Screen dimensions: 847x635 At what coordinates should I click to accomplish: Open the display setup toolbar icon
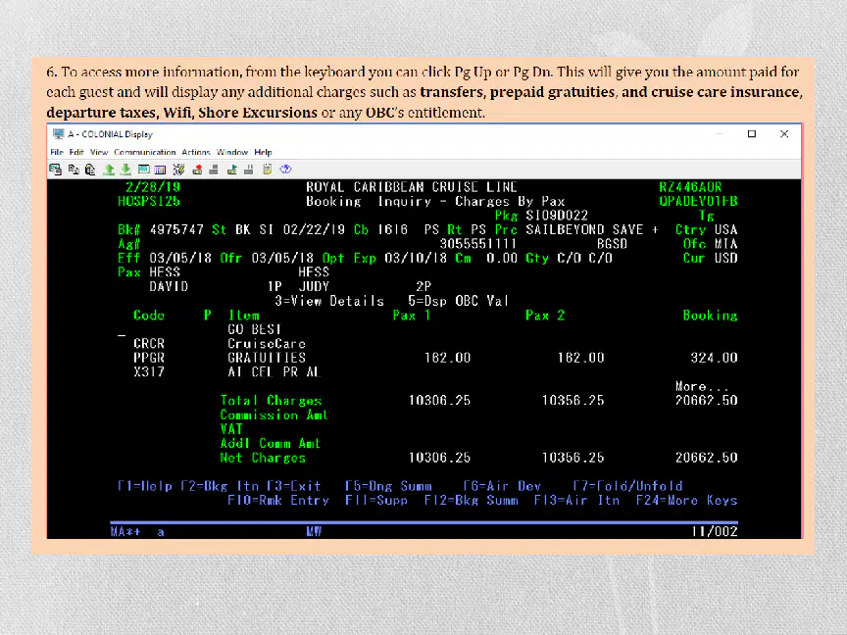coord(144,170)
